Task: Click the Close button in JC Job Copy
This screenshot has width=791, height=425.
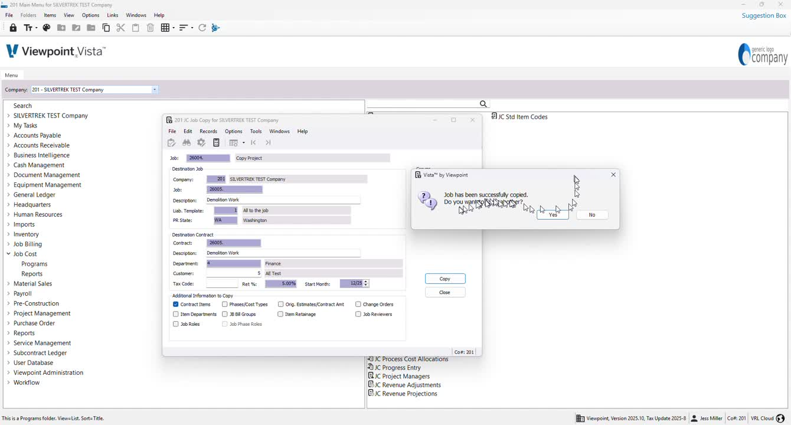Action: tap(445, 292)
